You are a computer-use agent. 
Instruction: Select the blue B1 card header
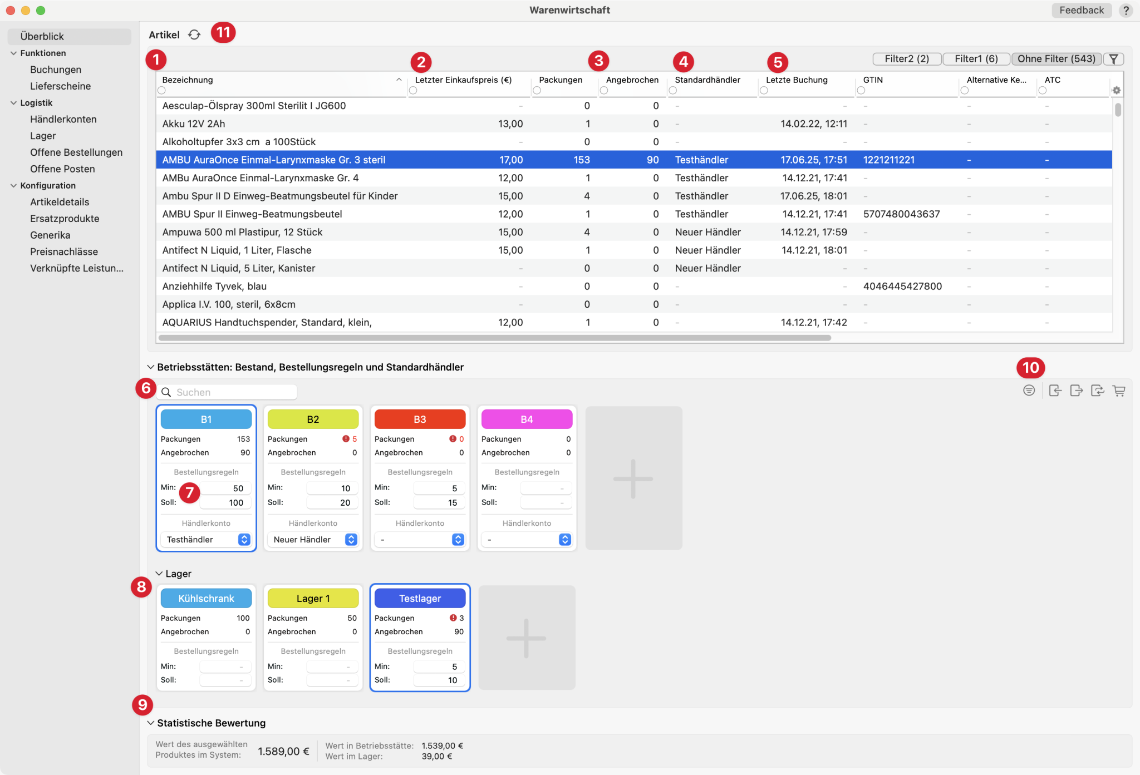coord(206,419)
